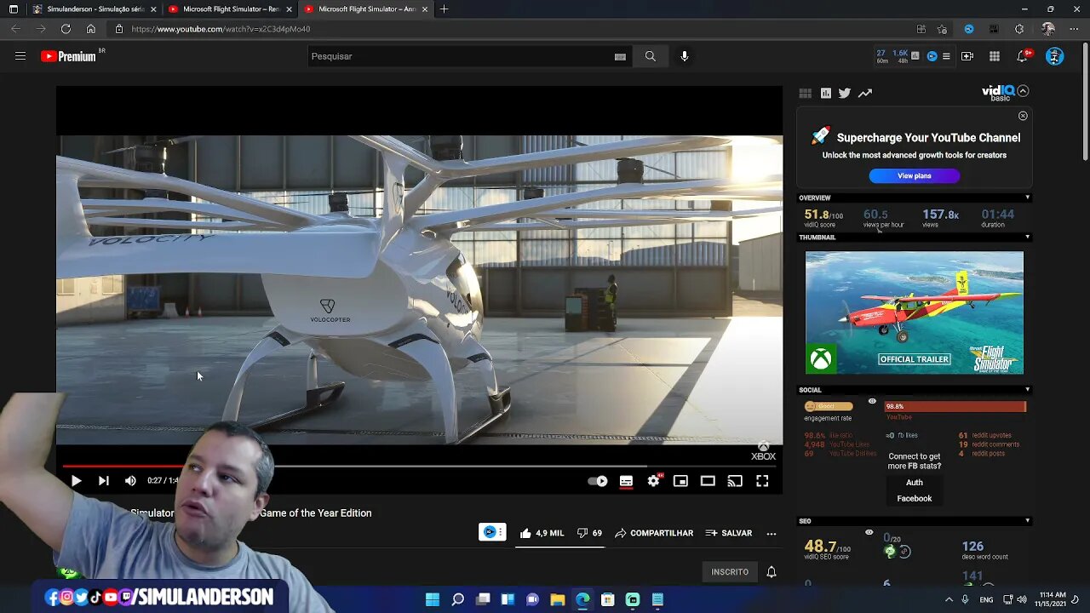The image size is (1090, 613).
Task: Focus the Pesquisar search field
Action: pyautogui.click(x=460, y=56)
